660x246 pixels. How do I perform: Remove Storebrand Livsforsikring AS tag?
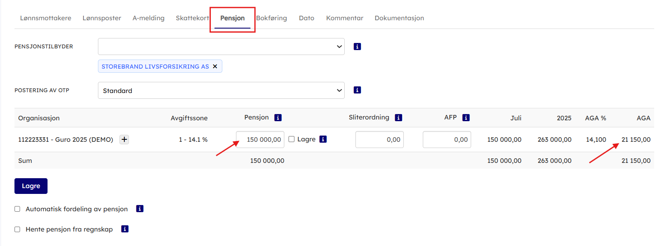point(215,67)
